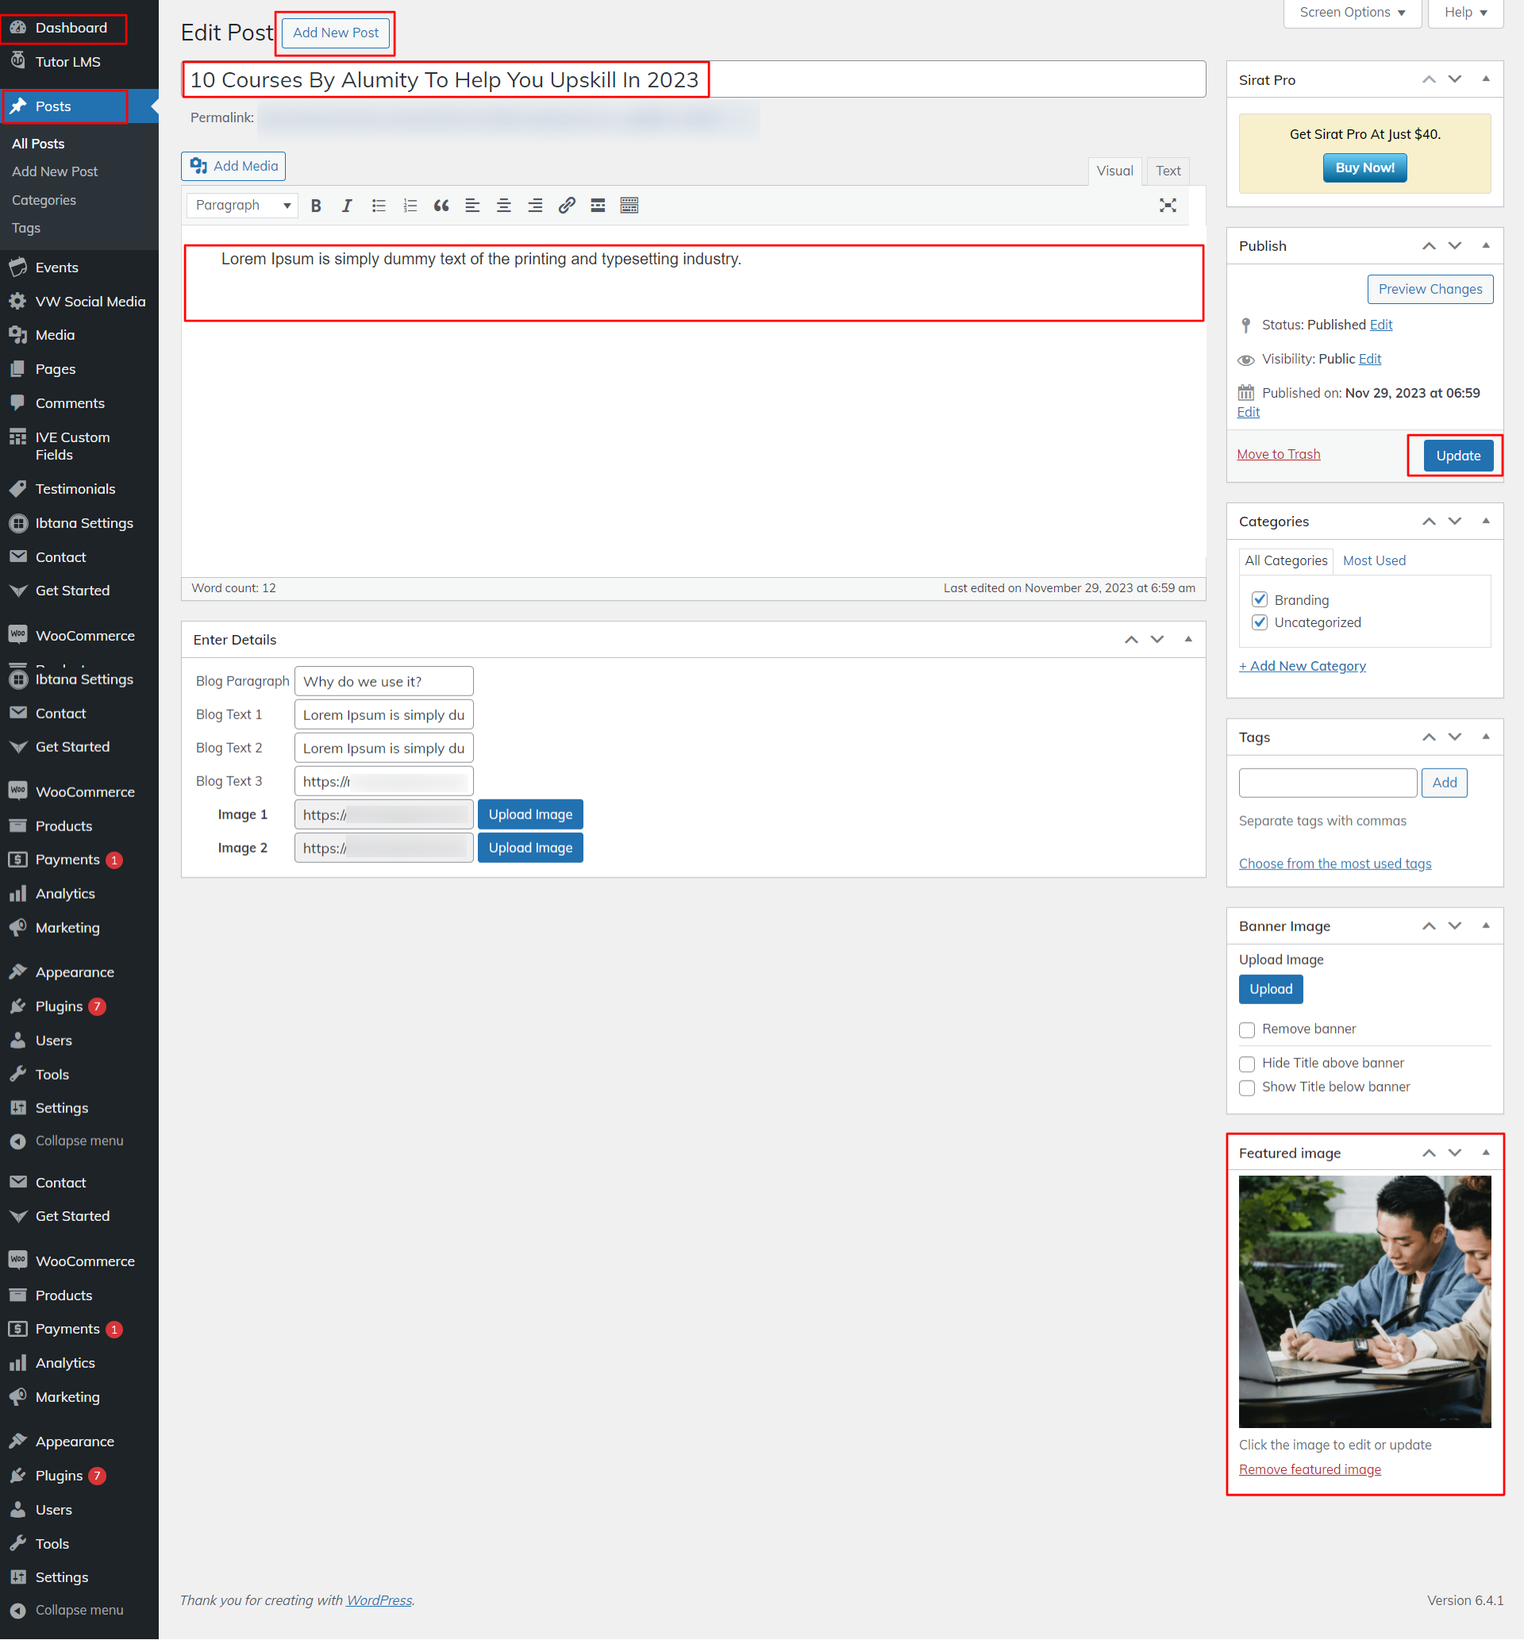Screen dimensions: 1524x1640
Task: Check the Remove banner option
Action: point(1247,1030)
